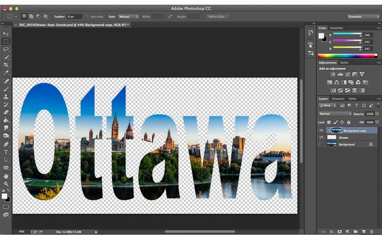The height and width of the screenshot is (235, 382).
Task: Delete the selected layer
Action: click(371, 231)
